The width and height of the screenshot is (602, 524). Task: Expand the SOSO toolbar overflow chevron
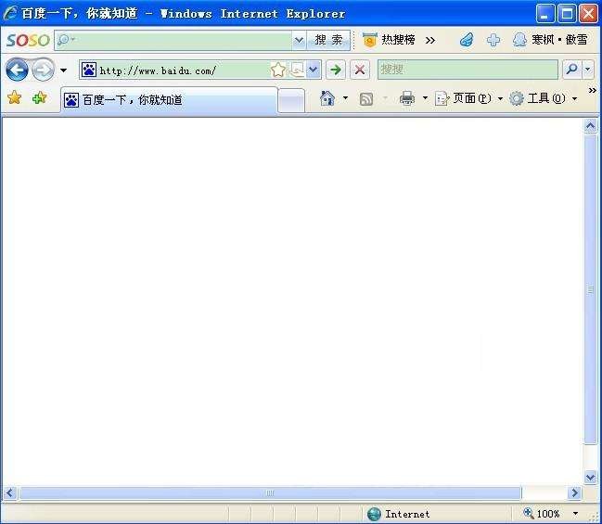[x=430, y=40]
